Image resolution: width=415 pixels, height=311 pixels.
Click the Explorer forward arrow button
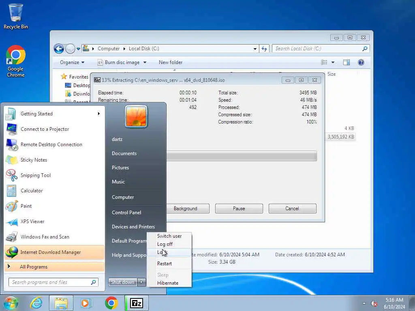pyautogui.click(x=70, y=49)
